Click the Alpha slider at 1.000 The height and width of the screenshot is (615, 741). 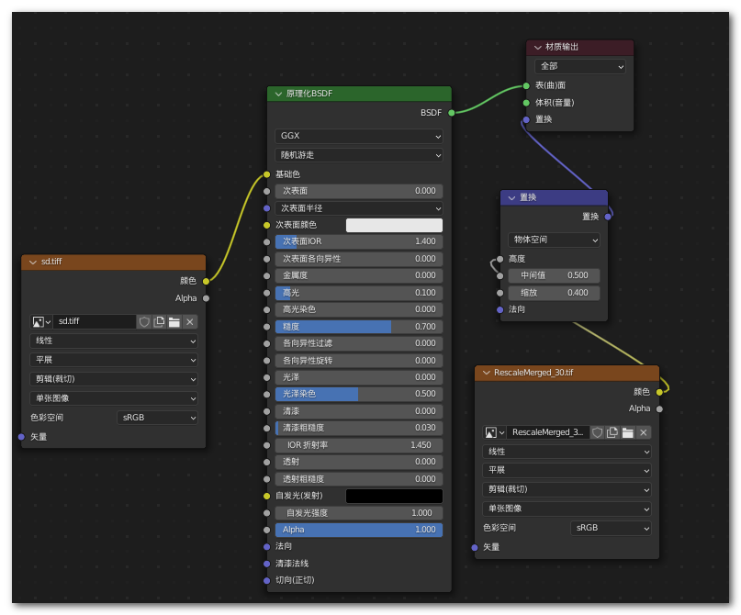[359, 530]
